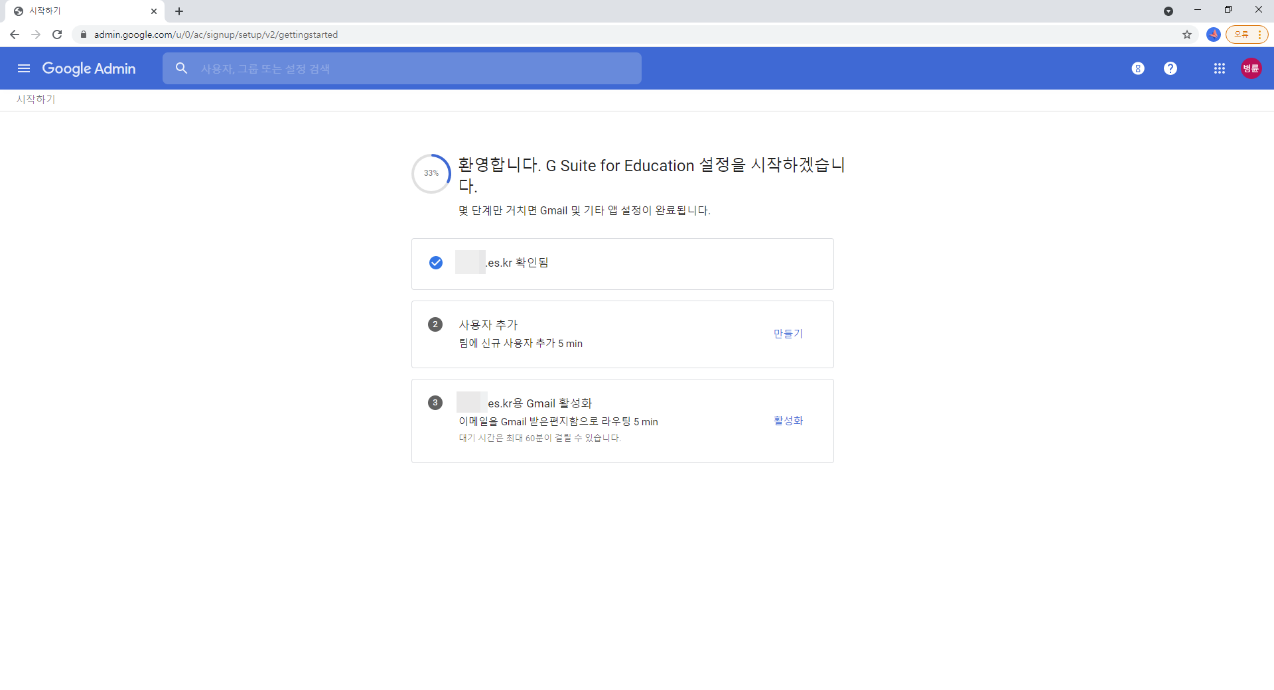
Task: Open the Google apps grid
Action: (1220, 68)
